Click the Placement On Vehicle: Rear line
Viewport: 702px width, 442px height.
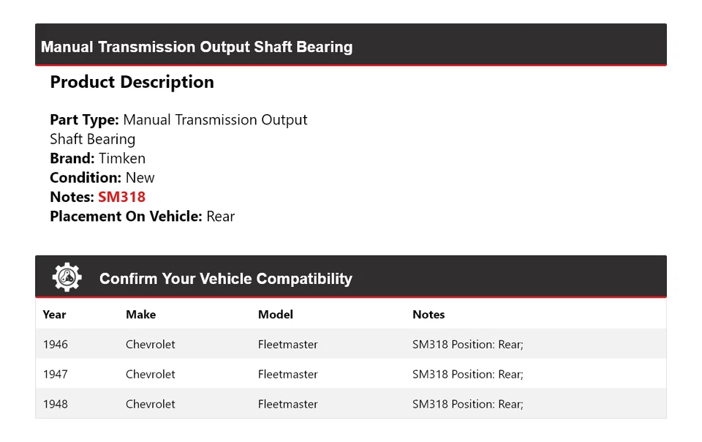tap(142, 217)
